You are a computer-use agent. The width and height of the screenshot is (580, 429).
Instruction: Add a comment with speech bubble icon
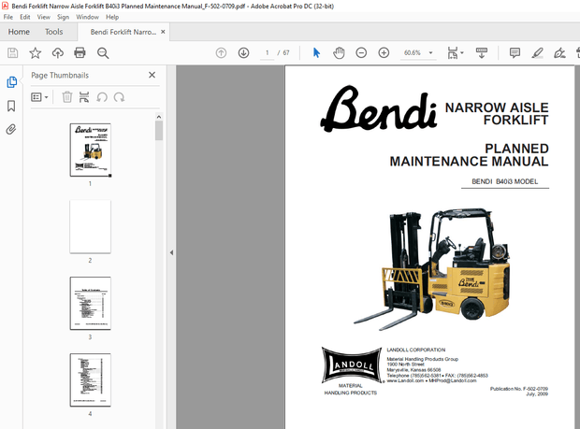pos(515,53)
